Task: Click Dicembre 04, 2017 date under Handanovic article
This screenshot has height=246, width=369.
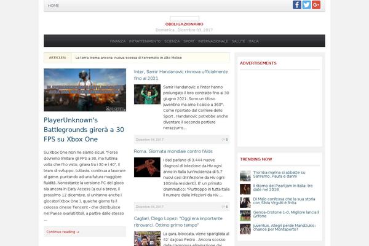Action: 149,140
